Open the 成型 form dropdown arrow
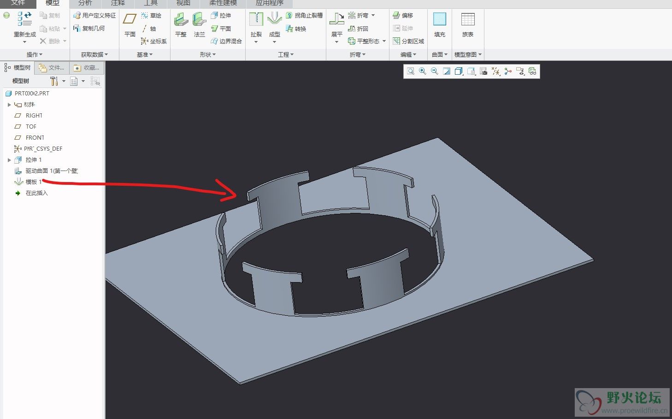 (x=274, y=42)
